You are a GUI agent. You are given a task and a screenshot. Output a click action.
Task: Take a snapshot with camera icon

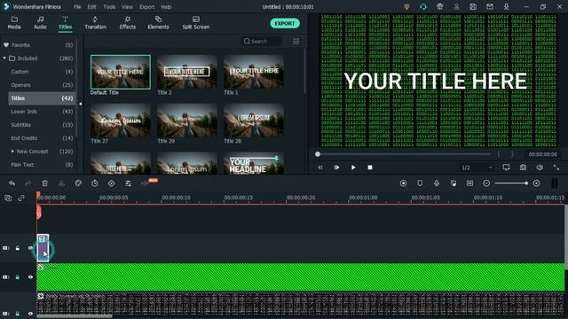pos(523,167)
